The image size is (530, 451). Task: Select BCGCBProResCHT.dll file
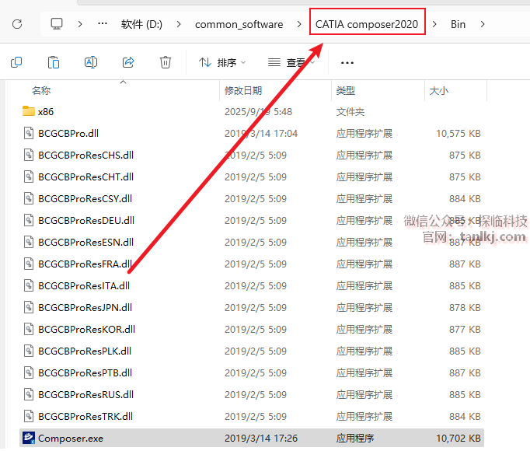click(85, 177)
